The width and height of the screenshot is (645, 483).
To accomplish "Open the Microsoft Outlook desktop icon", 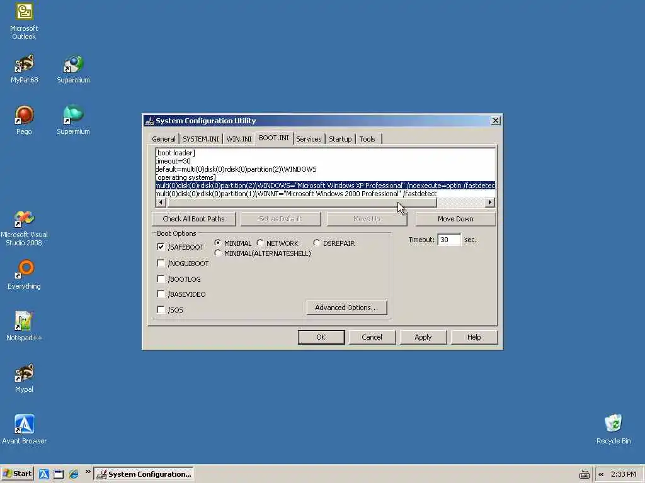I will click(25, 21).
